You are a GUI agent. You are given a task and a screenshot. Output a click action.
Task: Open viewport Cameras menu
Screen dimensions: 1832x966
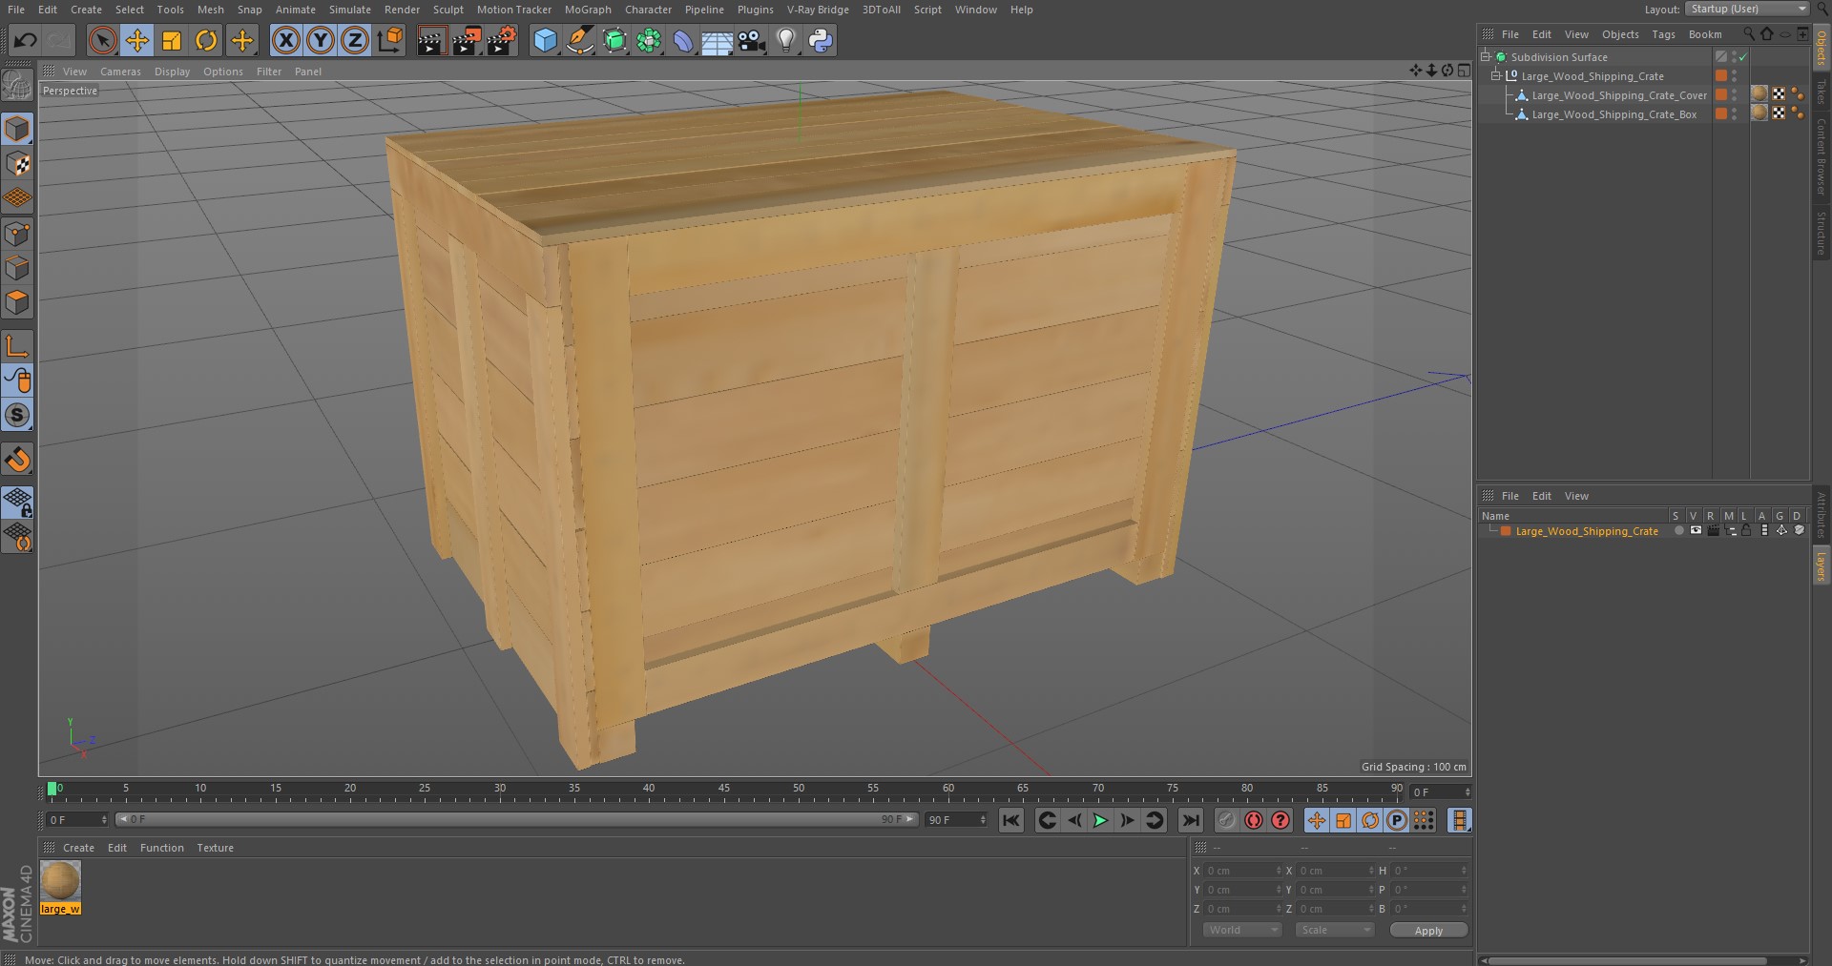120,72
